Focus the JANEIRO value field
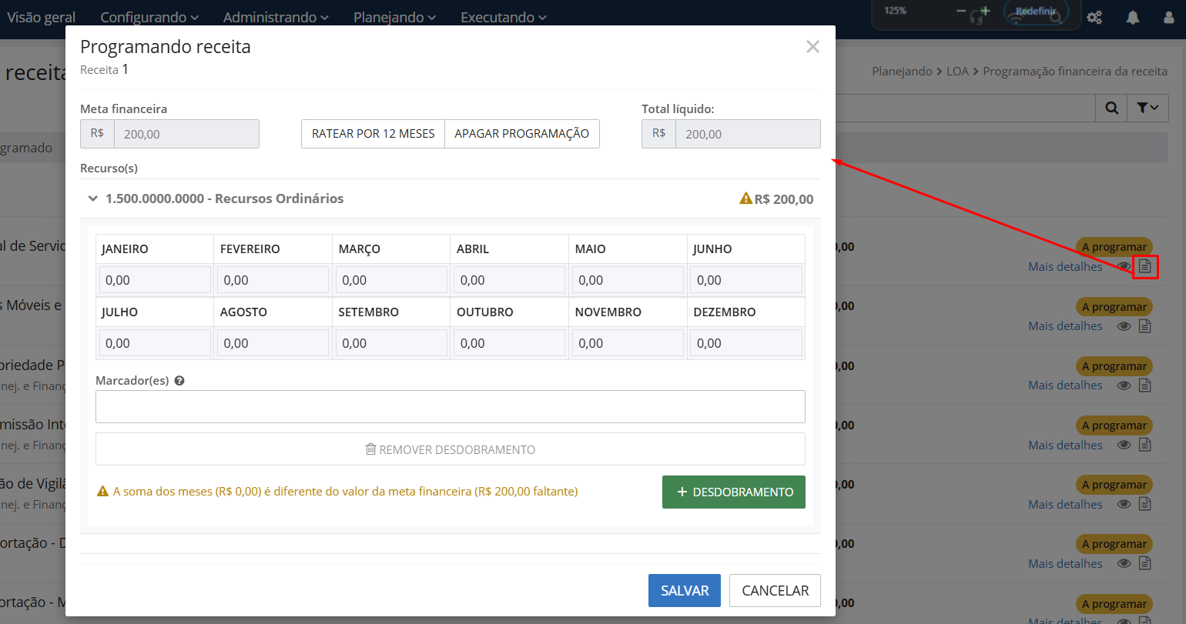 pyautogui.click(x=155, y=280)
